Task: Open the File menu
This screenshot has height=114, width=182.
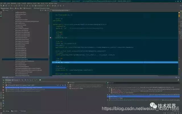Action: (1, 3)
